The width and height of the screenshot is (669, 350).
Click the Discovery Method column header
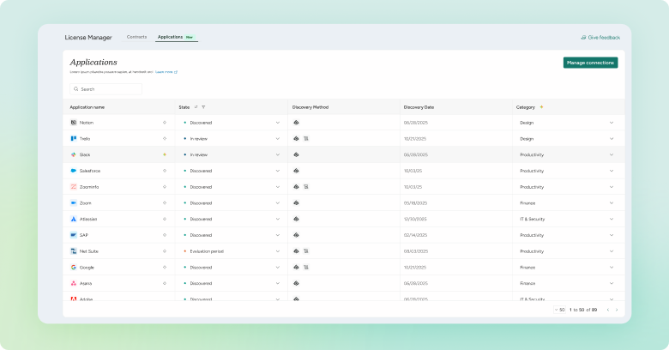tap(310, 107)
